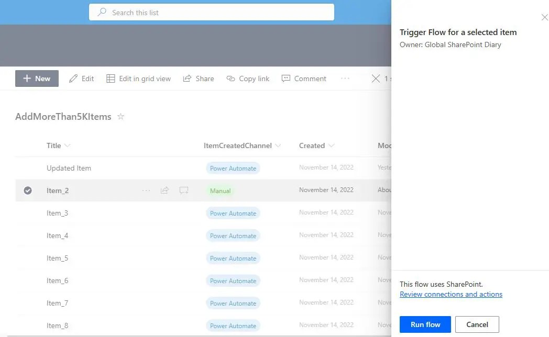Viewport: 549px width, 337px height.
Task: Open the Title column dropdown
Action: point(67,145)
